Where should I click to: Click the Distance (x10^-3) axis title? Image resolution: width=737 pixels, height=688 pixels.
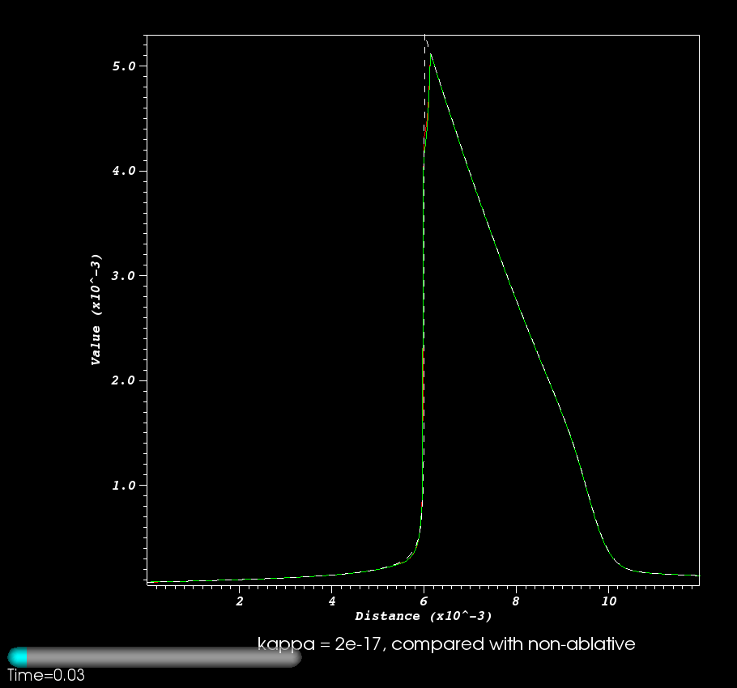click(423, 616)
